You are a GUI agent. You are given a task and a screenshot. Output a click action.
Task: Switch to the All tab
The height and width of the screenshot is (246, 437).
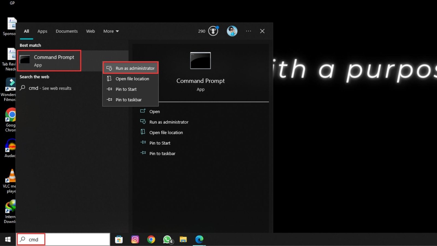click(x=26, y=31)
